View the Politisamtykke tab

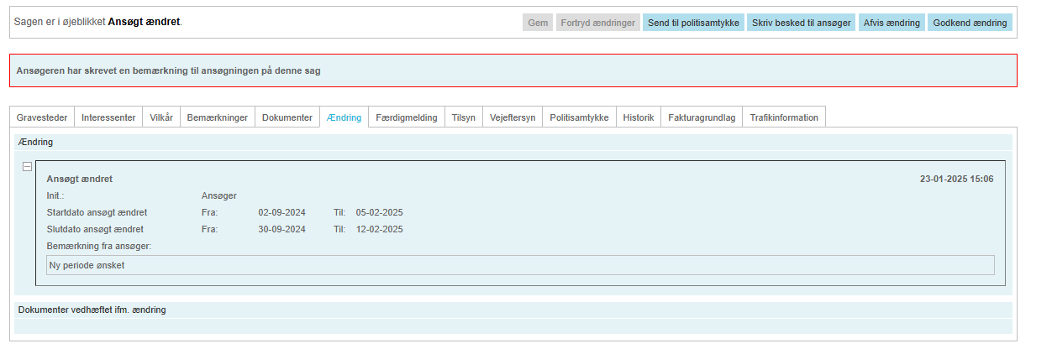point(580,117)
